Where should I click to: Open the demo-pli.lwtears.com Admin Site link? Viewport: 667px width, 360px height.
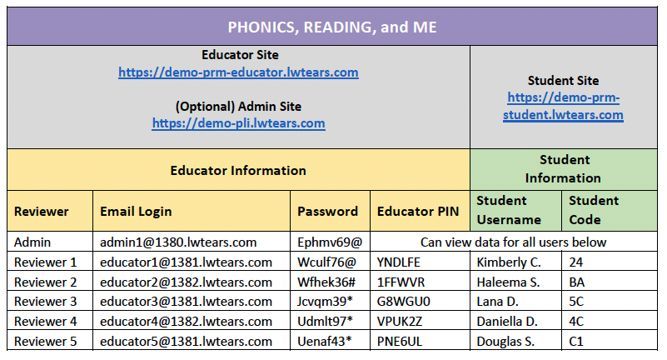pos(238,123)
